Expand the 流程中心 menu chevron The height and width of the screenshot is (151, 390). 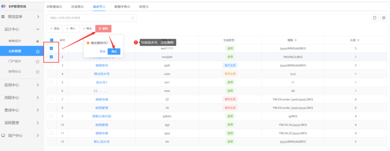tap(38, 98)
